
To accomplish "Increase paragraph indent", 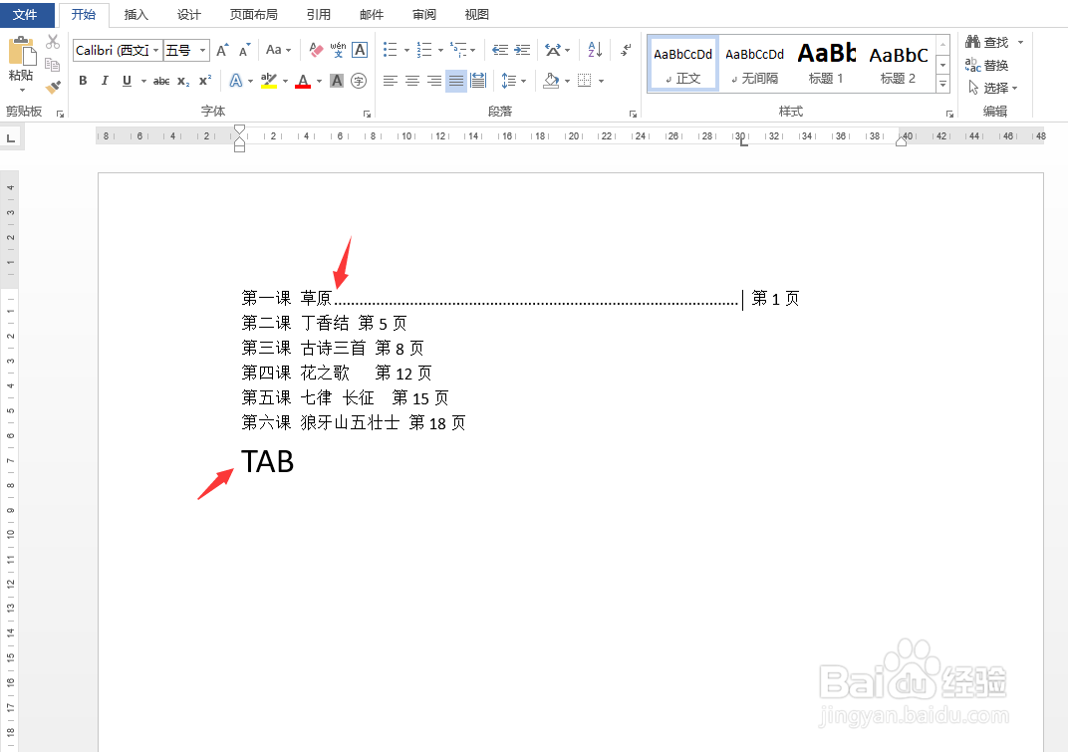I will click(x=522, y=50).
